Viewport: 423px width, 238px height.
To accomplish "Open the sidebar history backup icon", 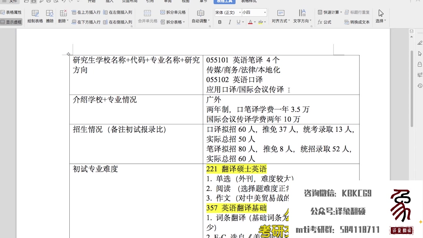I will (420, 86).
